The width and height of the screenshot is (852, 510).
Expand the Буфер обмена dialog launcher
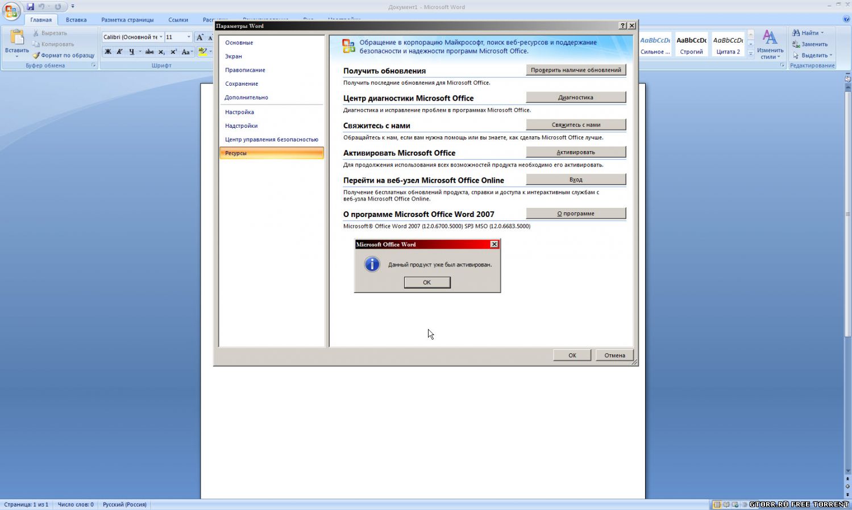click(x=94, y=65)
